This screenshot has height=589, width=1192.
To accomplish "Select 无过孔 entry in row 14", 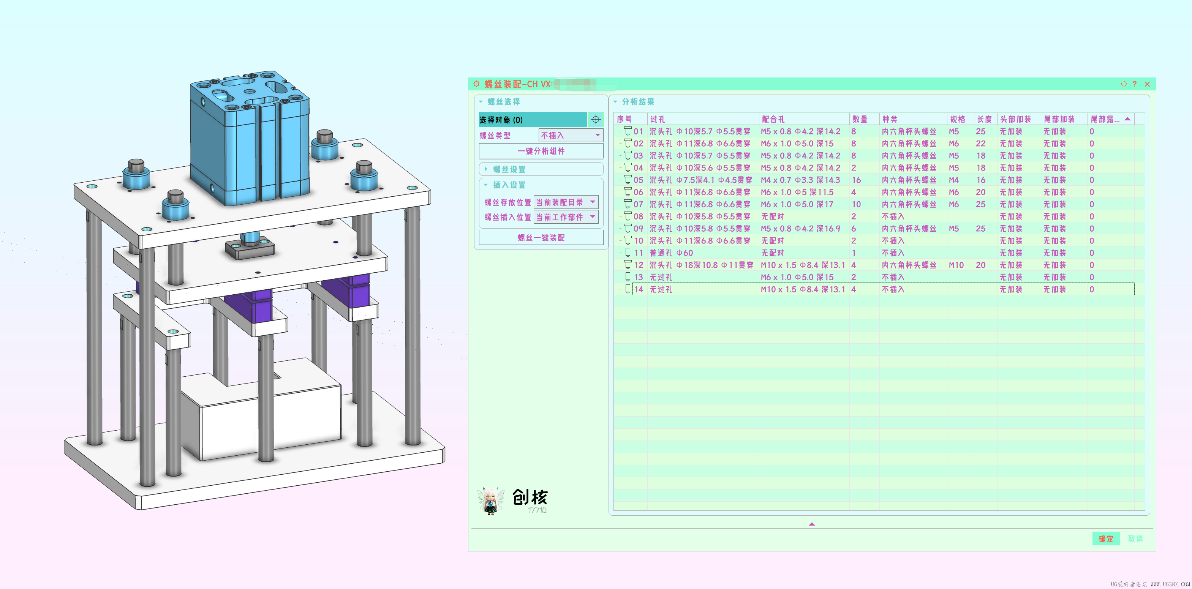I will [661, 289].
